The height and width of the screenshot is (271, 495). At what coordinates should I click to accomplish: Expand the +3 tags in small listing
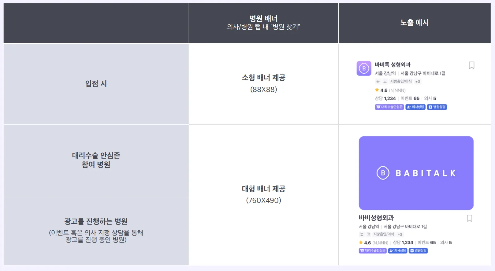point(418,82)
